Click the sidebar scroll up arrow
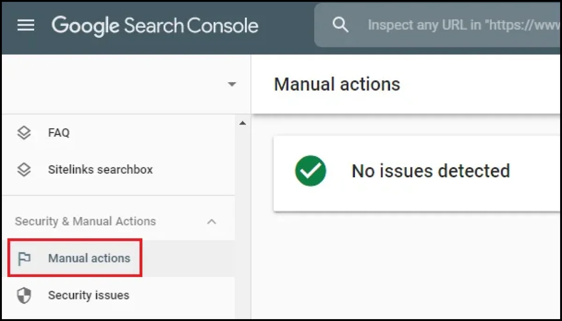This screenshot has width=562, height=321. click(242, 124)
